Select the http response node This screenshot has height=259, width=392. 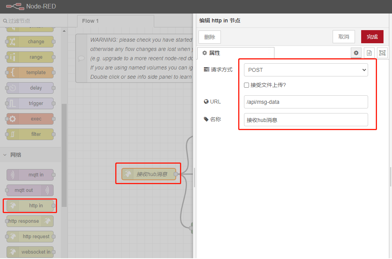coord(30,221)
